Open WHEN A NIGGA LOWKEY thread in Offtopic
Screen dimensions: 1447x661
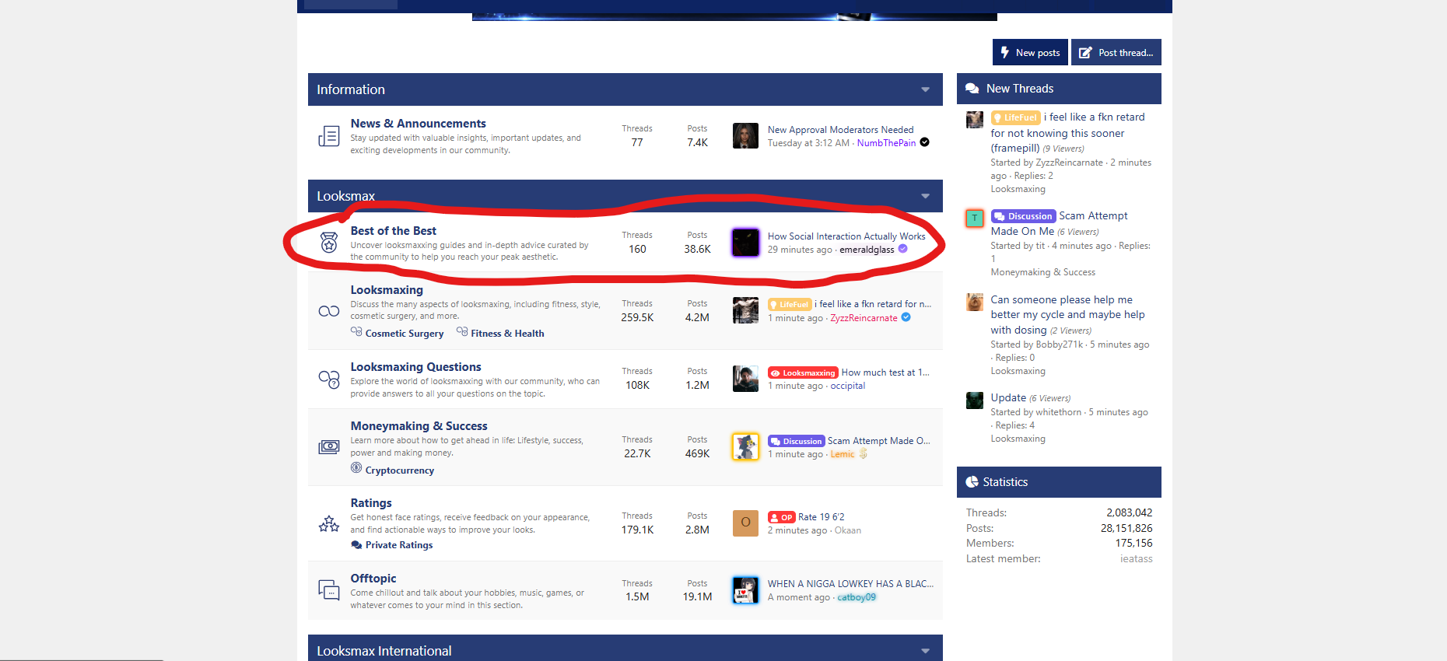pyautogui.click(x=850, y=584)
